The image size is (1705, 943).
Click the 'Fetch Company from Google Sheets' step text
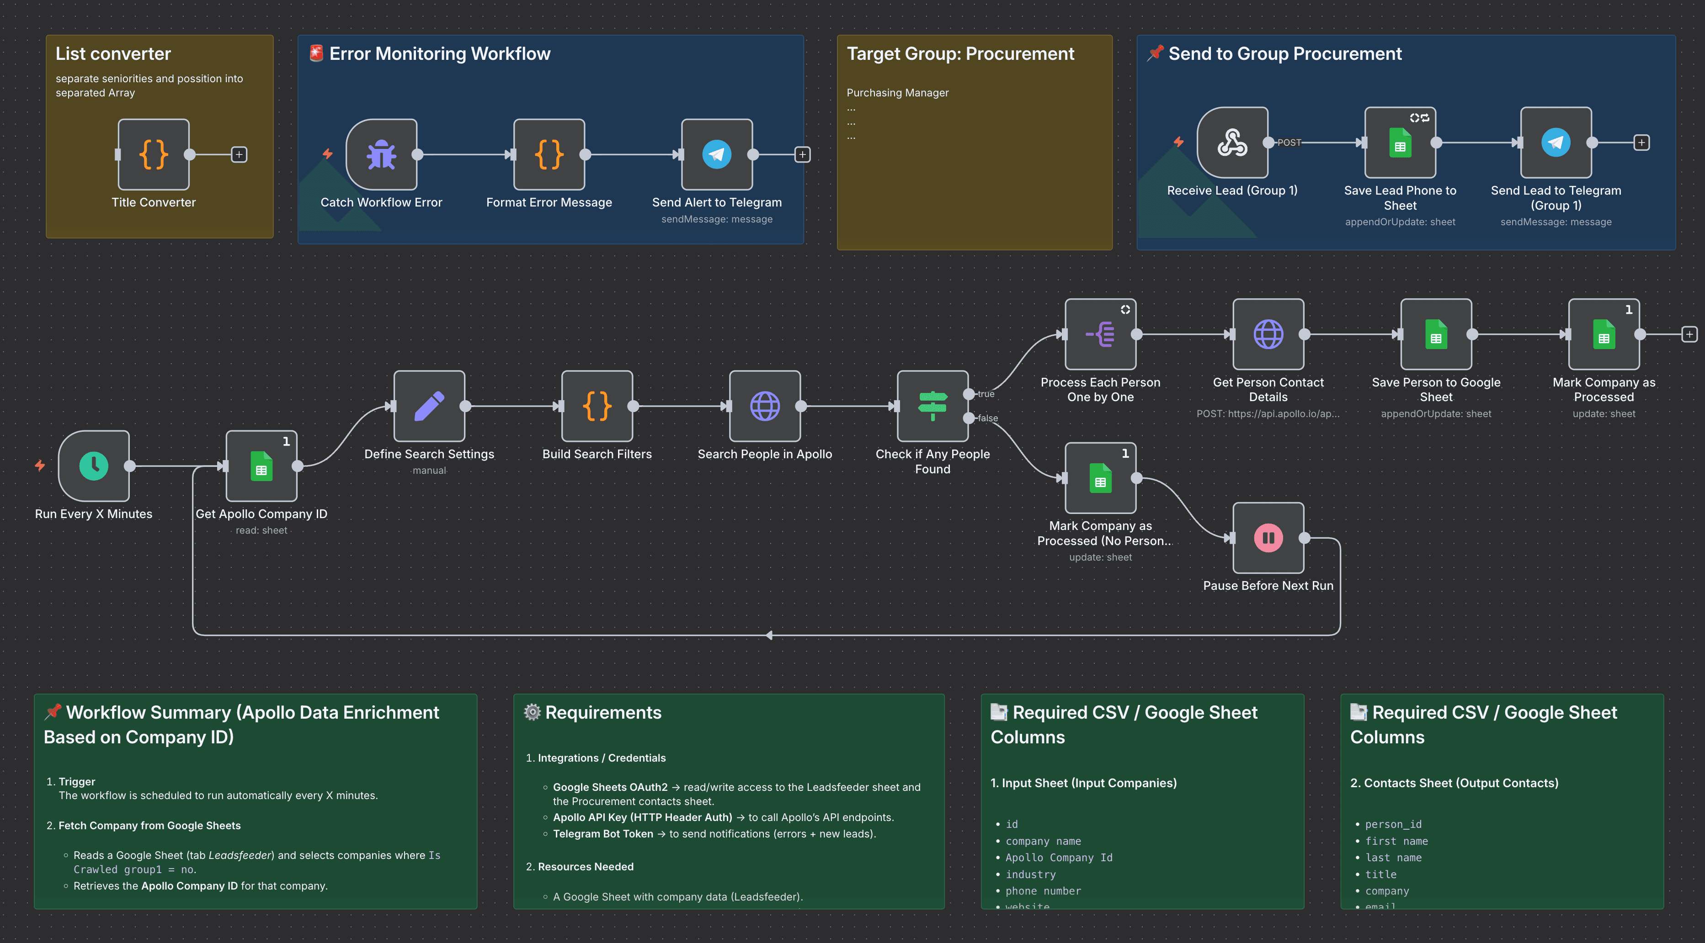[149, 826]
